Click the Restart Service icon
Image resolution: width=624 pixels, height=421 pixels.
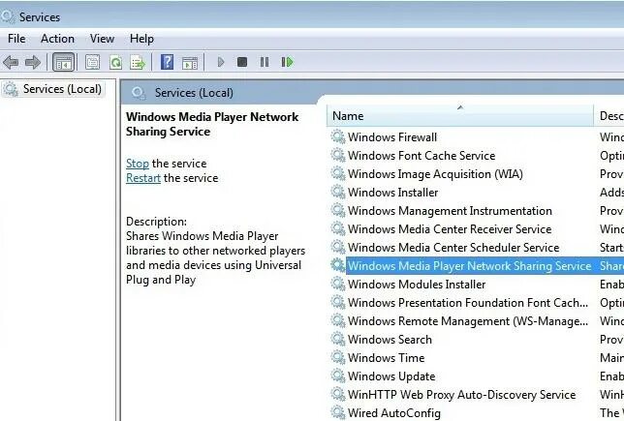[x=288, y=62]
